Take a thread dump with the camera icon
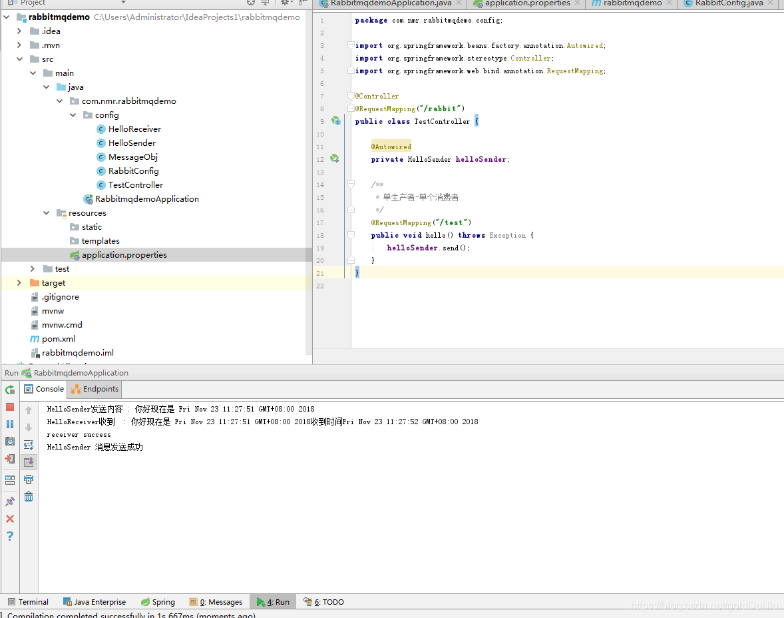The image size is (784, 618). tap(10, 442)
